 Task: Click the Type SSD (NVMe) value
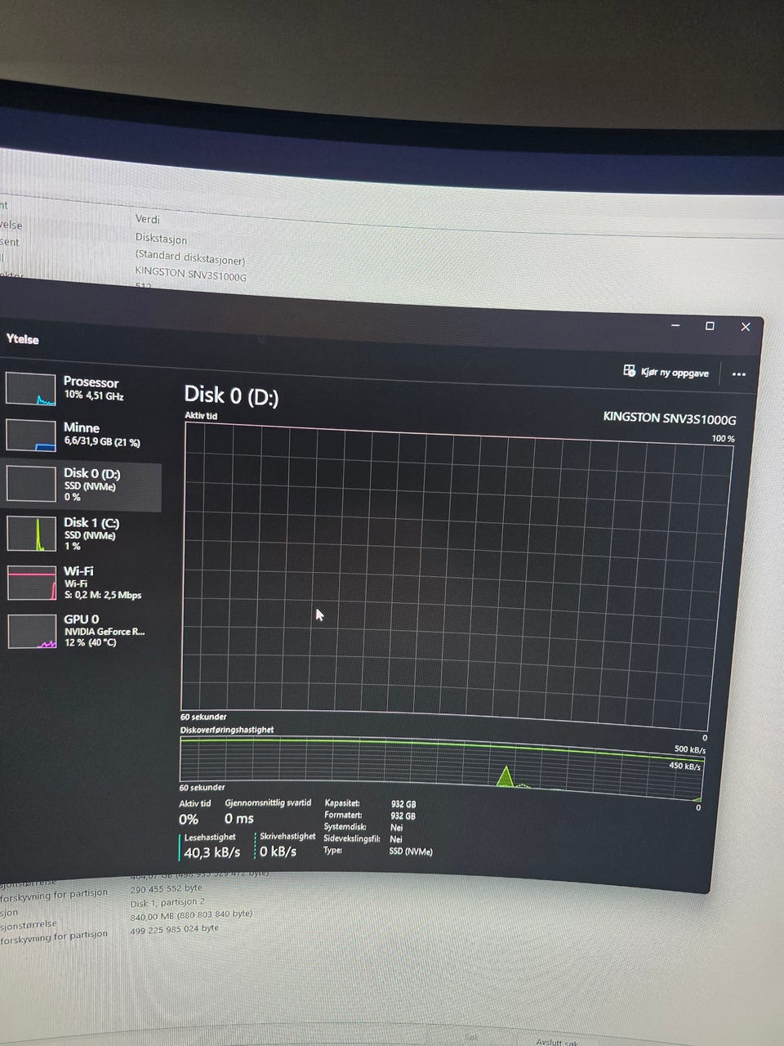(411, 851)
